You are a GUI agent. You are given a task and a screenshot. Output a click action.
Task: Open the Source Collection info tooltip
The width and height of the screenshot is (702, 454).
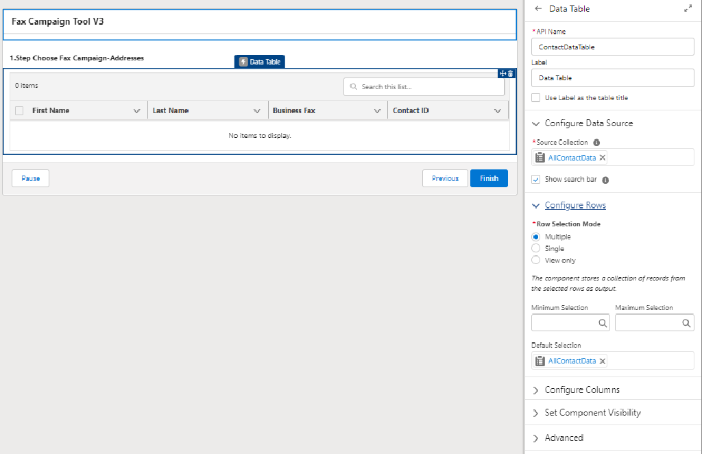596,143
